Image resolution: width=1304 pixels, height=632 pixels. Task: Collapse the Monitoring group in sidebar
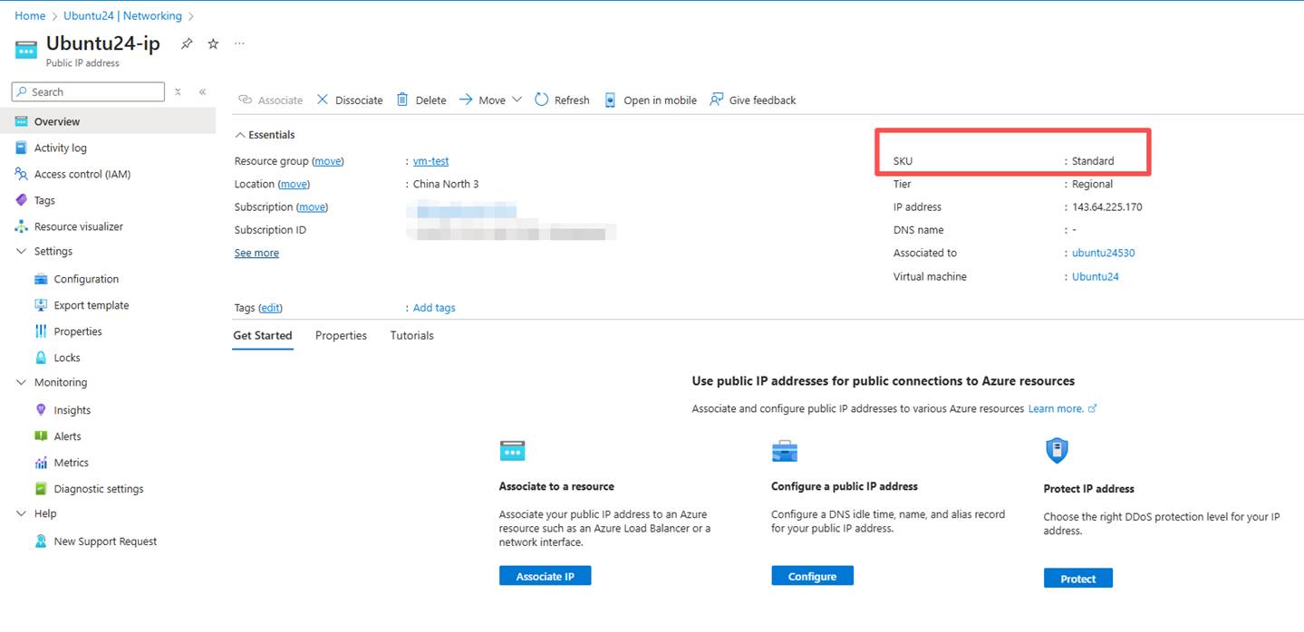[22, 383]
